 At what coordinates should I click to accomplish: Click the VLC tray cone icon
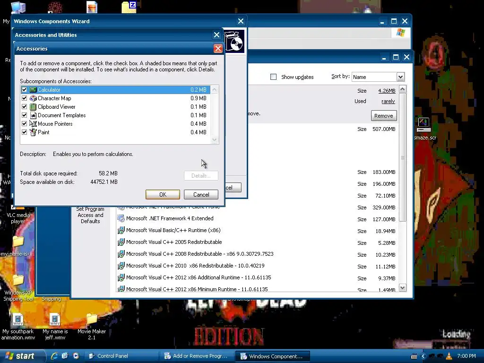(x=449, y=356)
